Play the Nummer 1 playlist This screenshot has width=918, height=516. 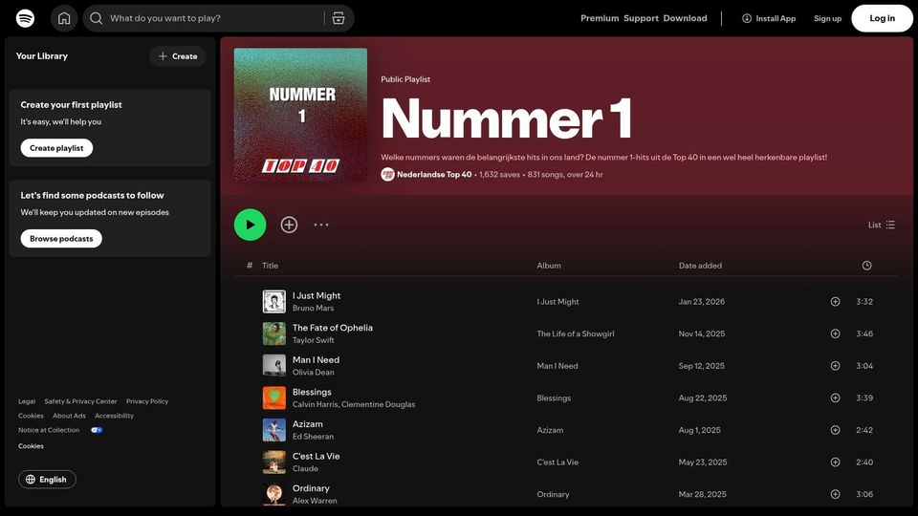pos(250,225)
